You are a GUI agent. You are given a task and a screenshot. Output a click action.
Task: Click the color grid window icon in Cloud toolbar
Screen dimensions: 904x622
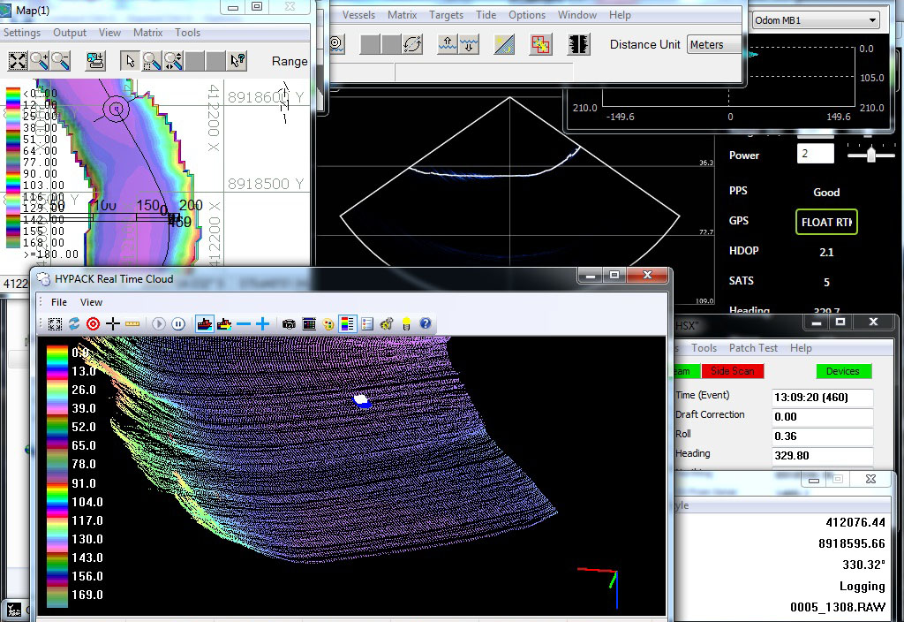[x=309, y=323]
